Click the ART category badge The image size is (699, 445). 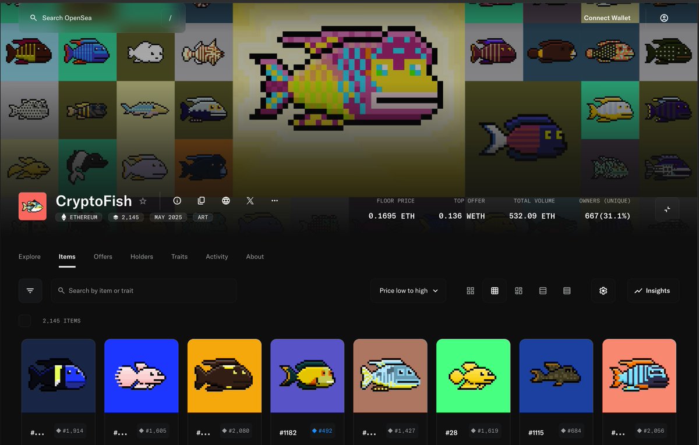click(x=203, y=217)
